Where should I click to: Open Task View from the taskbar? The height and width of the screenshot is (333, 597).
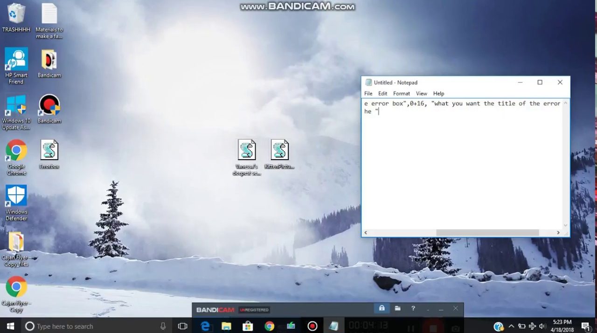pos(183,326)
